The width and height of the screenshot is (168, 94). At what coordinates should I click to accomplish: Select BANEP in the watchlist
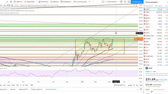pyautogui.click(x=156, y=18)
